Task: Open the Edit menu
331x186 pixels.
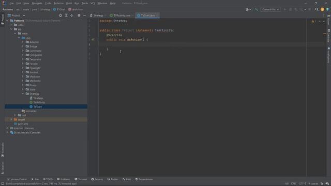Action: 19,4
